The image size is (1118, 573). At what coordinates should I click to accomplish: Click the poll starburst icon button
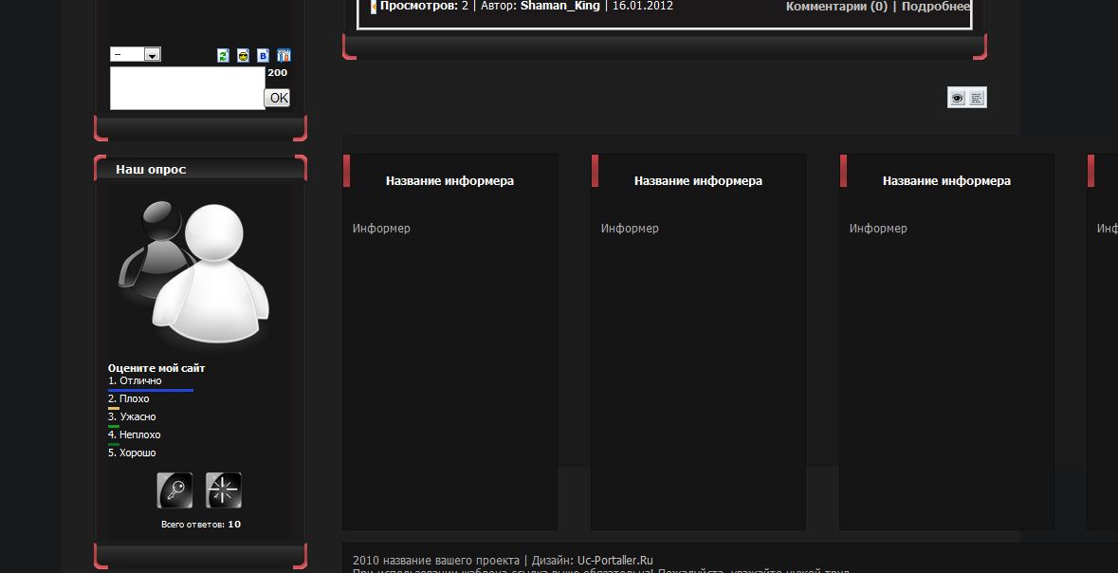pyautogui.click(x=224, y=490)
